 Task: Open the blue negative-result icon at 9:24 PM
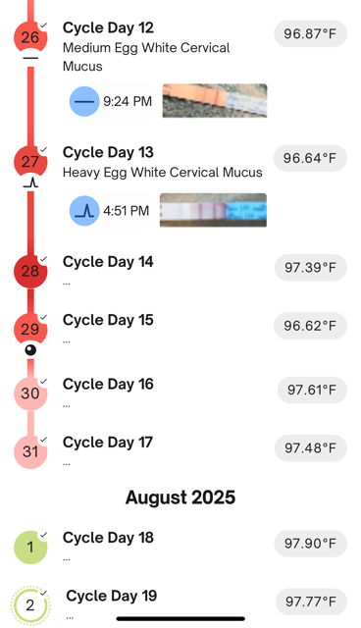pos(84,101)
